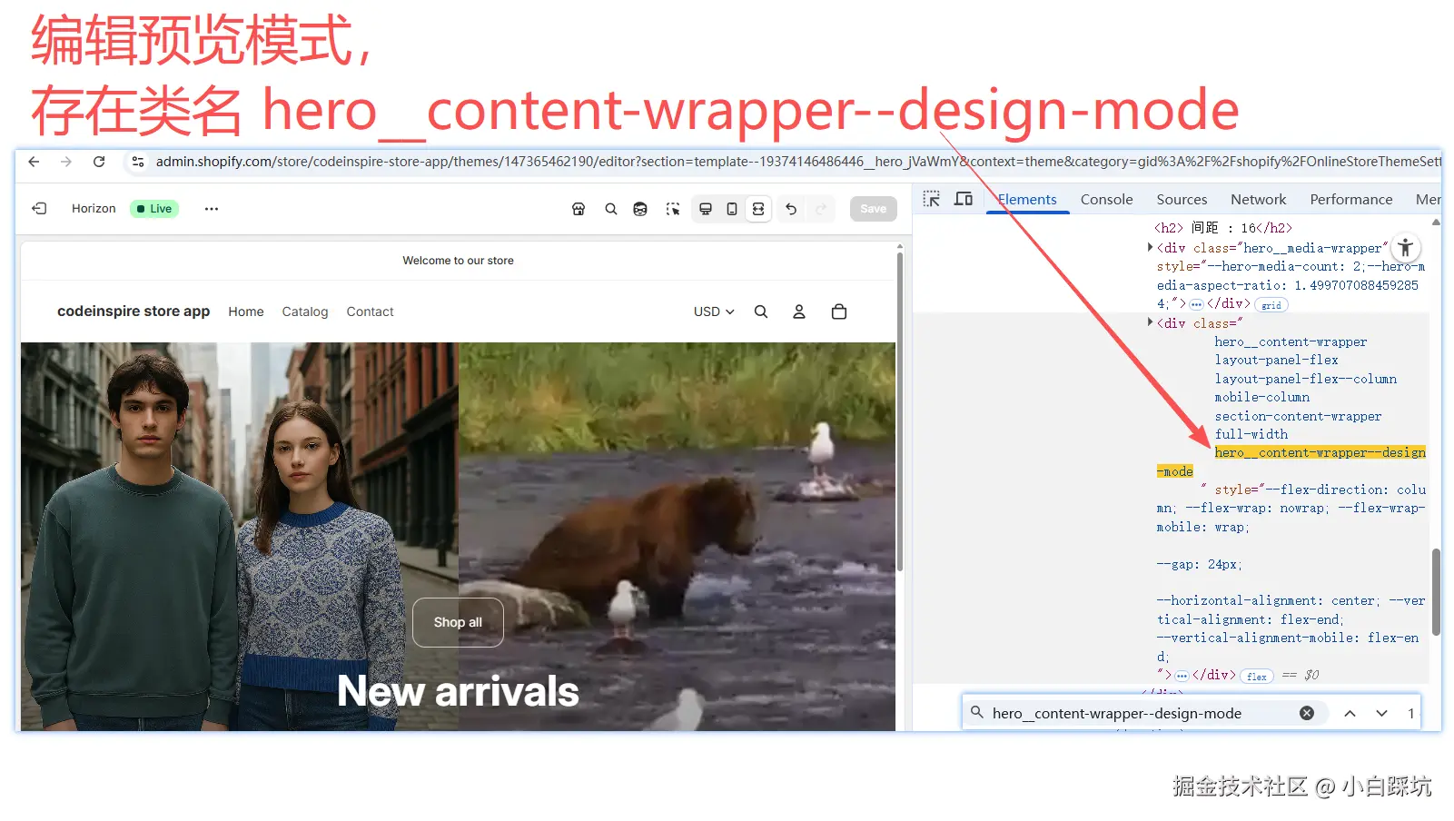
Task: Toggle the editor inspector selection tool
Action: pyautogui.click(x=673, y=209)
